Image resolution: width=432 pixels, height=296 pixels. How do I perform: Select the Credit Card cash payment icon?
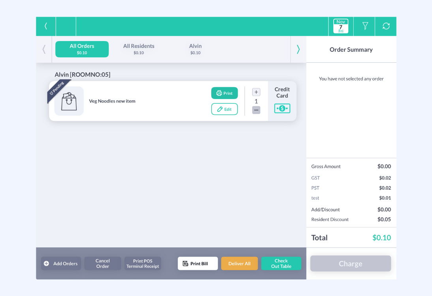pos(282,108)
